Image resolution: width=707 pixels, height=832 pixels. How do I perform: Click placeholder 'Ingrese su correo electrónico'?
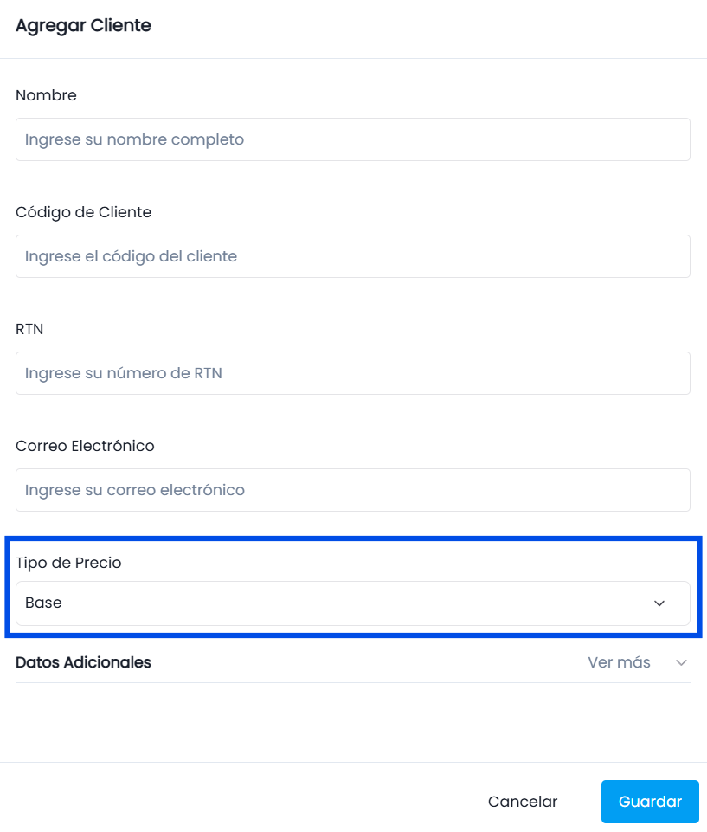[x=135, y=490]
